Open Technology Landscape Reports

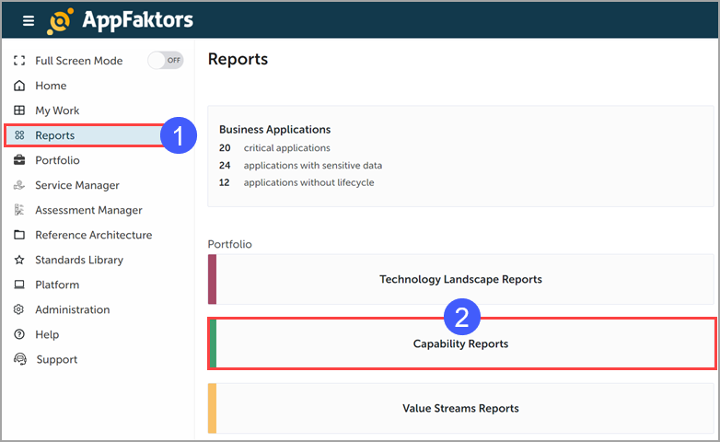460,279
